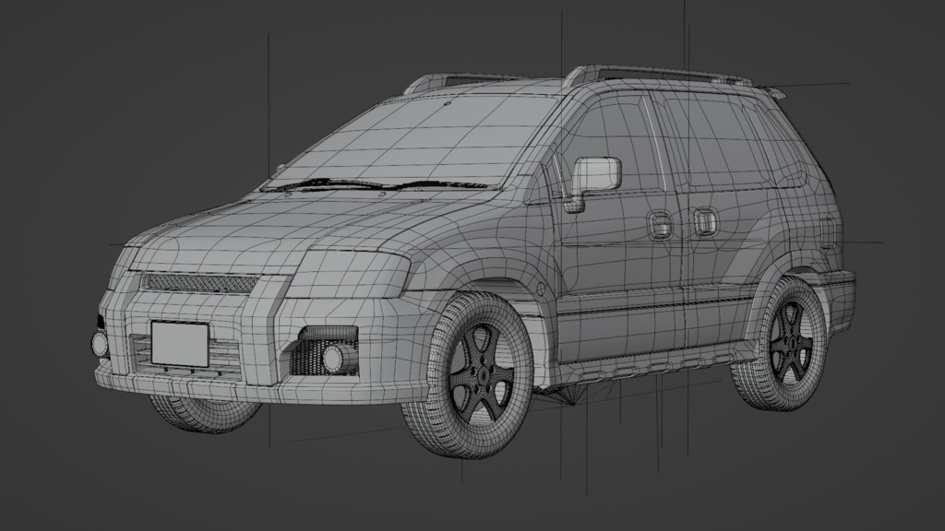The height and width of the screenshot is (531, 945).
Task: Select the front wheel's five-spoke rim
Action: click(482, 373)
